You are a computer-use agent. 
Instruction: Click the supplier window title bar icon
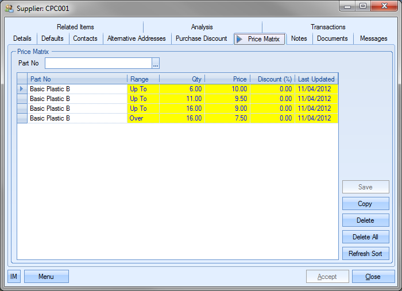9,9
